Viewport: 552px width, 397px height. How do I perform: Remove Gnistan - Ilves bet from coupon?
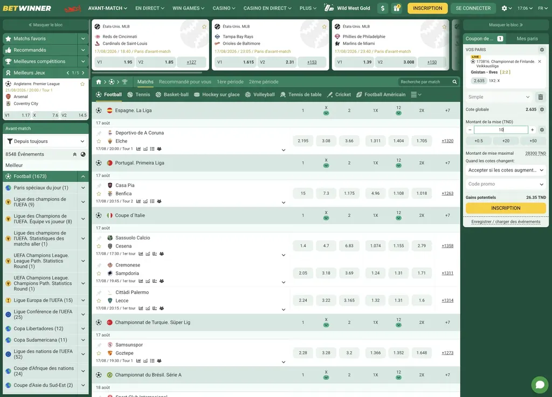pyautogui.click(x=539, y=61)
